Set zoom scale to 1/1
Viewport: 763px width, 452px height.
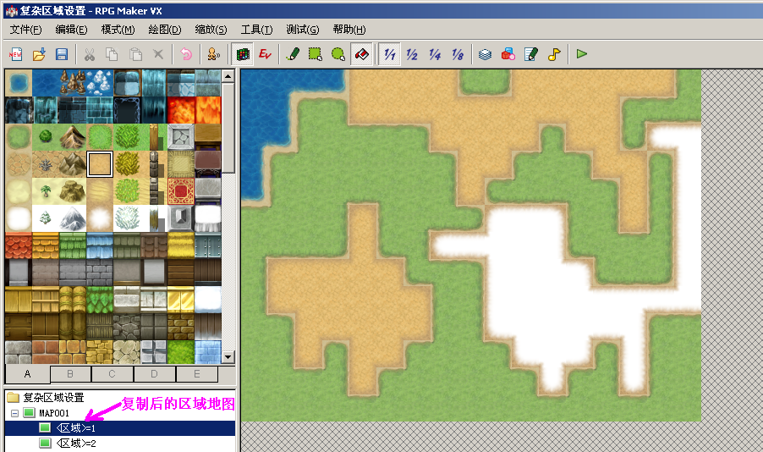[x=390, y=54]
